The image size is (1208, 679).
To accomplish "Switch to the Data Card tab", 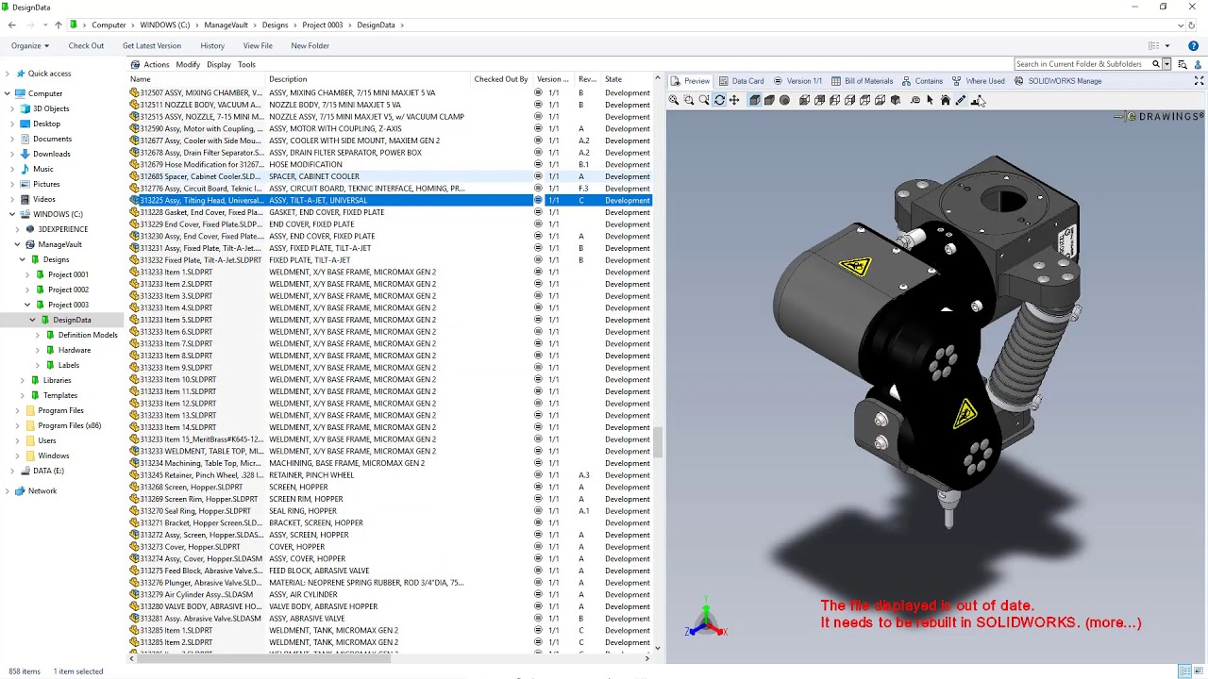I will 741,81.
